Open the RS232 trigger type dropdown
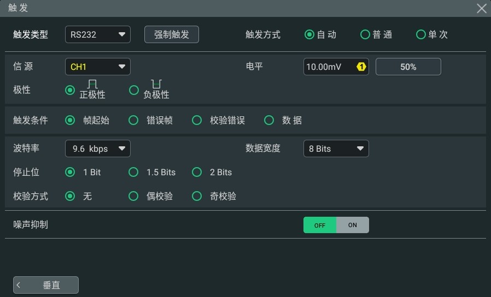 (98, 34)
